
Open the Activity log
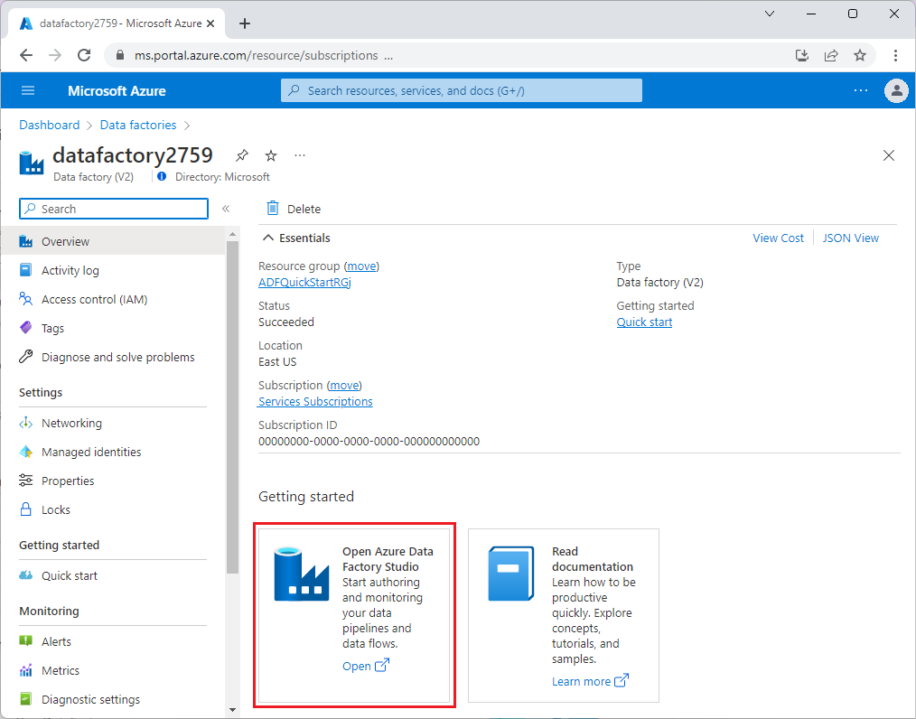(70, 270)
